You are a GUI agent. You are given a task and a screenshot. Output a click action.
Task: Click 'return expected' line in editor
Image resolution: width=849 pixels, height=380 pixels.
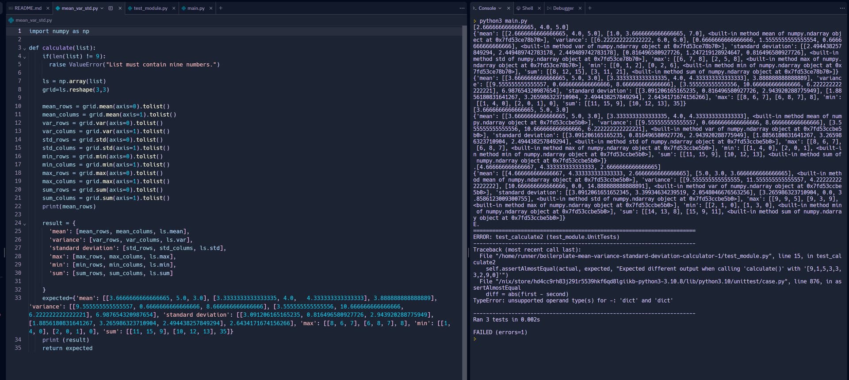[67, 348]
